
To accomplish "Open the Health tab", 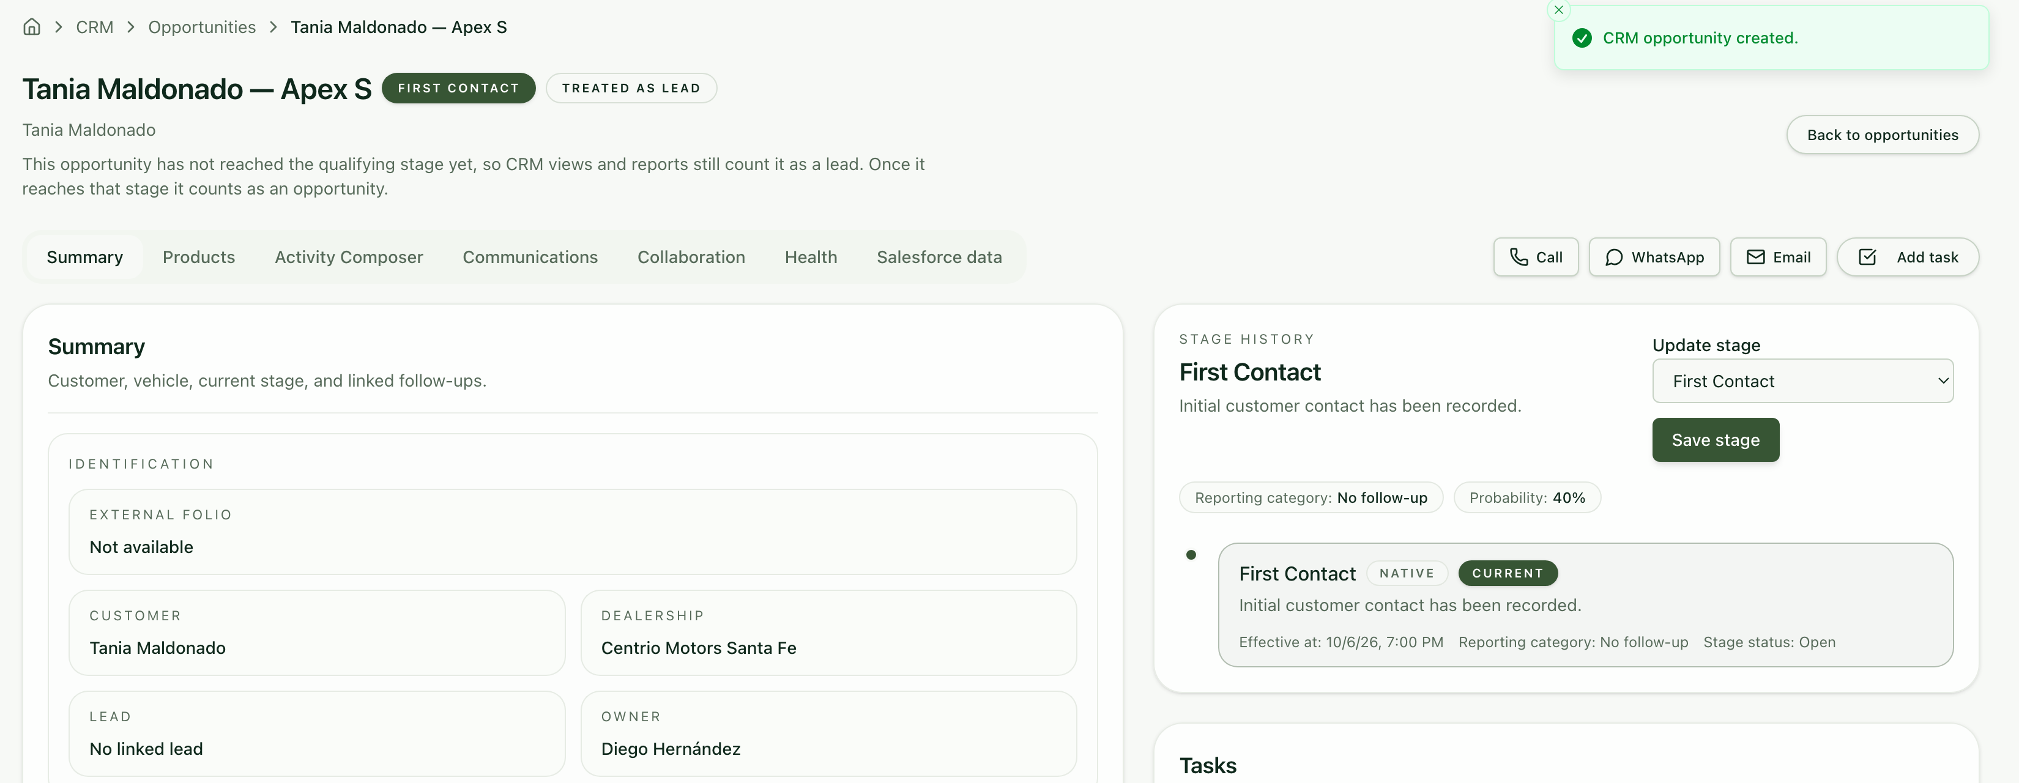I will (x=811, y=257).
